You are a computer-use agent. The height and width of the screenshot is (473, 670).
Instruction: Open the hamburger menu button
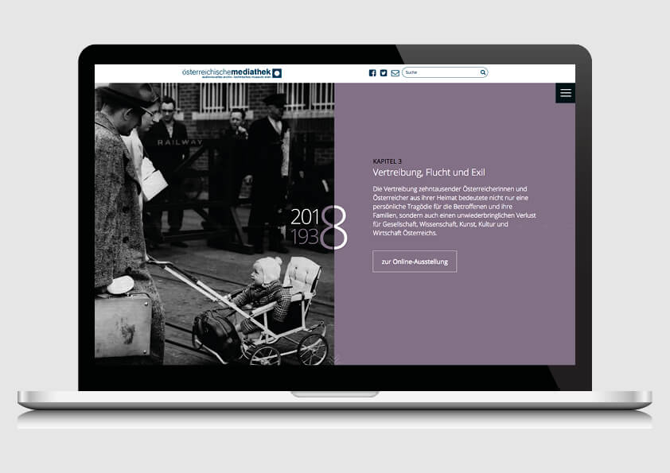point(565,93)
